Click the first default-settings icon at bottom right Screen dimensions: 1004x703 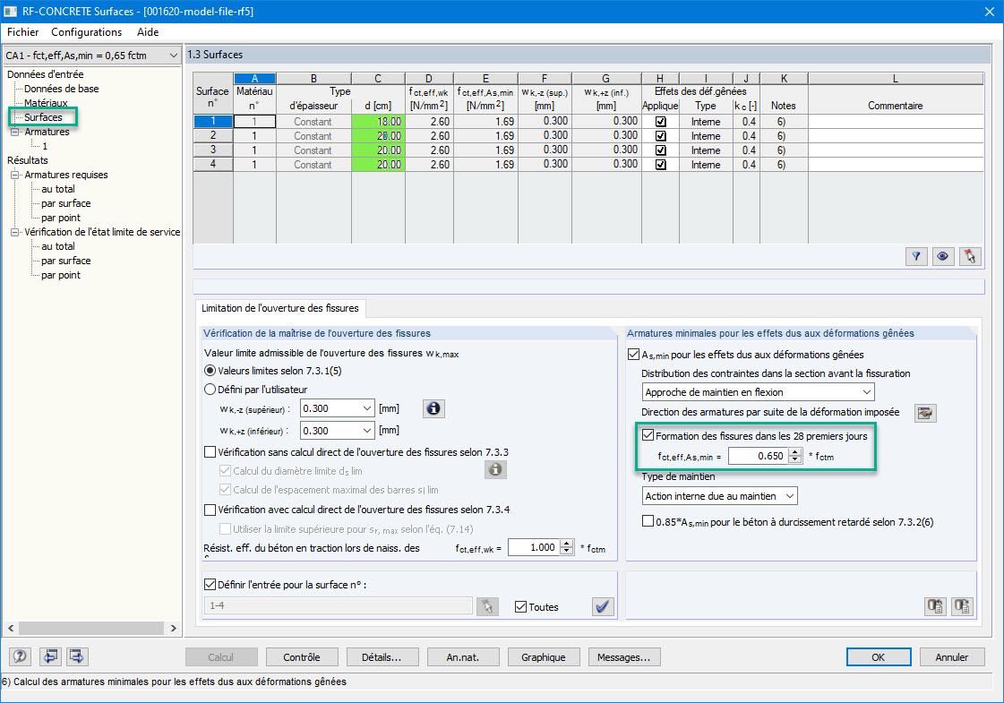[x=936, y=605]
